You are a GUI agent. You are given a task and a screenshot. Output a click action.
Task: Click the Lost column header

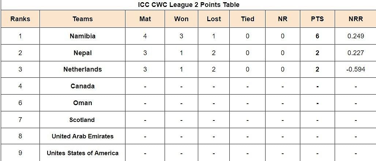pos(214,19)
